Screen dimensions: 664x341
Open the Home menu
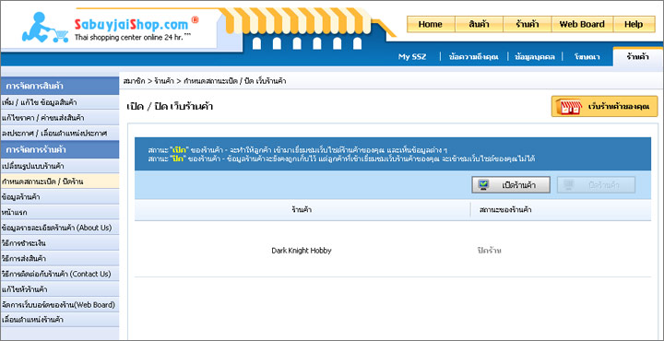coord(431,24)
